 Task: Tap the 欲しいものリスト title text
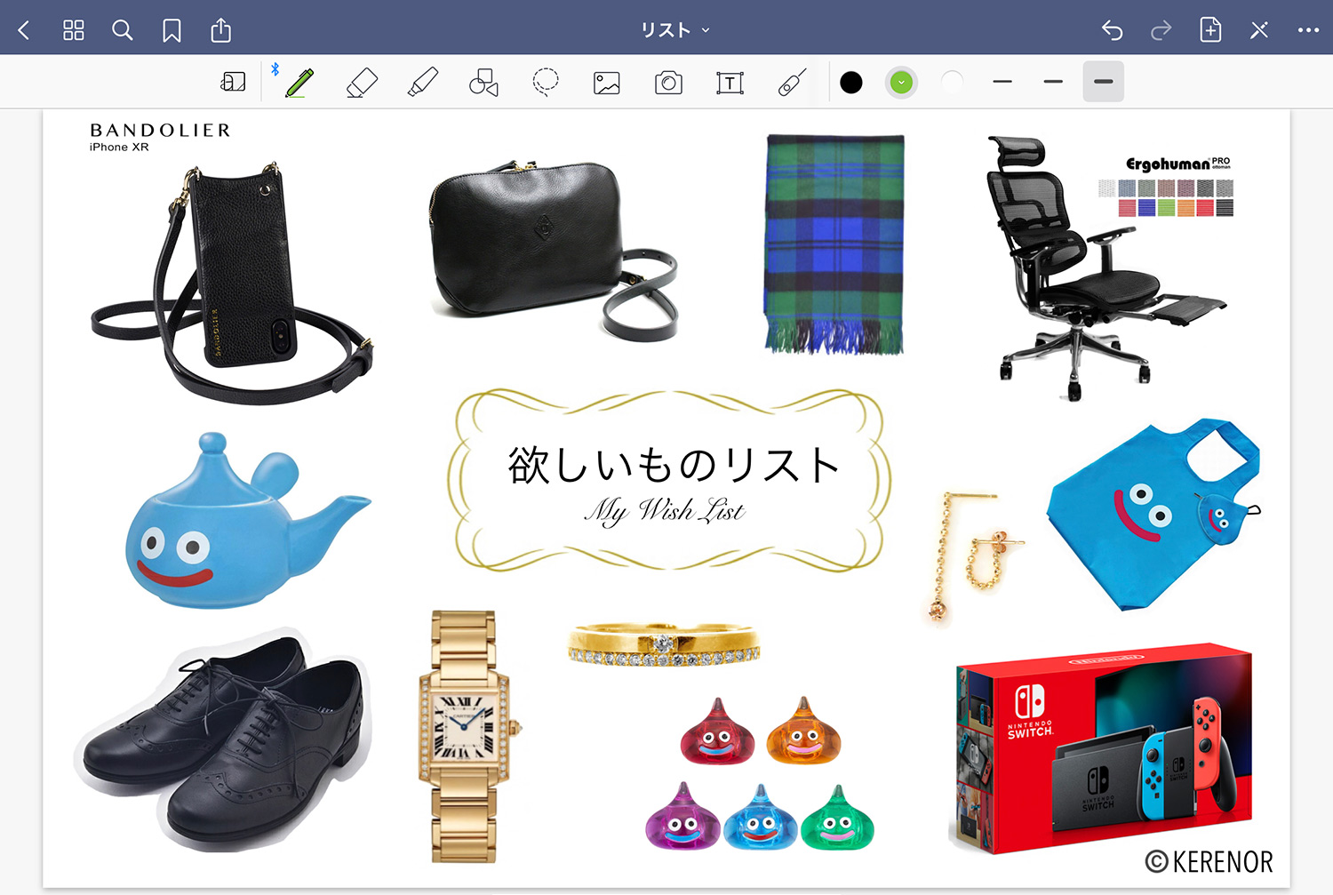pyautogui.click(x=674, y=465)
